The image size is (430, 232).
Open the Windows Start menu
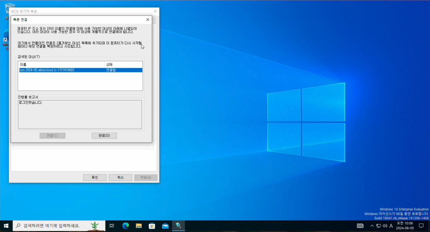pyautogui.click(x=6, y=226)
